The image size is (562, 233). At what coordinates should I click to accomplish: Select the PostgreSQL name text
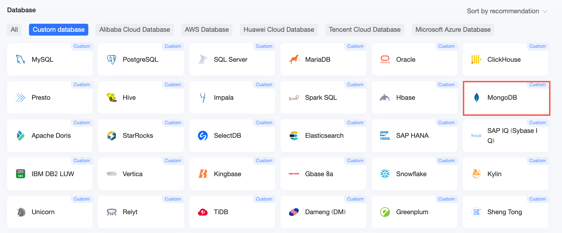coord(140,60)
